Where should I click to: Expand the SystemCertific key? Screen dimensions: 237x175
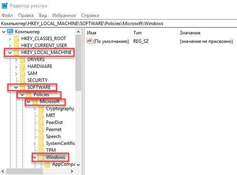35,143
